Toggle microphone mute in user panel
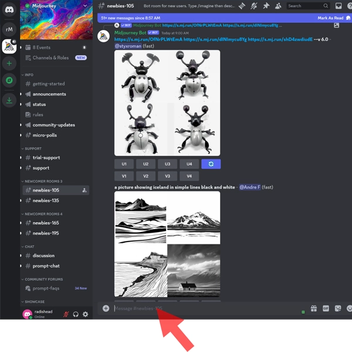Screen dimensions: 352x352 coord(66,314)
